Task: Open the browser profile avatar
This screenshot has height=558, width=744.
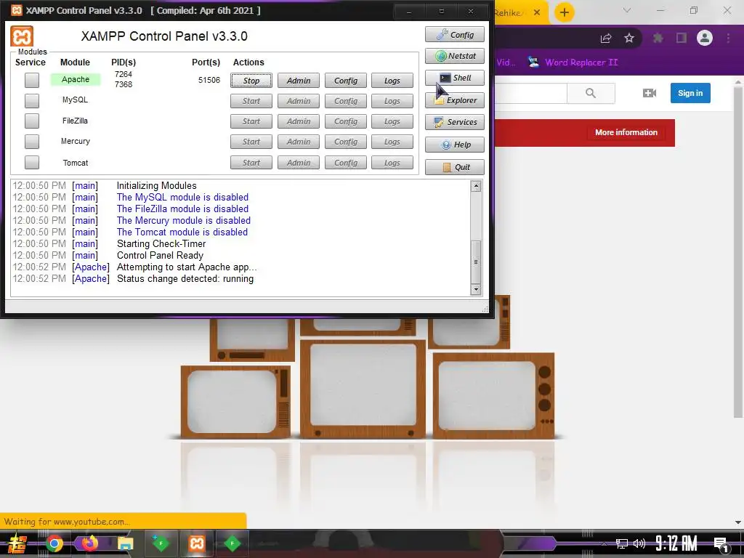Action: [705, 38]
